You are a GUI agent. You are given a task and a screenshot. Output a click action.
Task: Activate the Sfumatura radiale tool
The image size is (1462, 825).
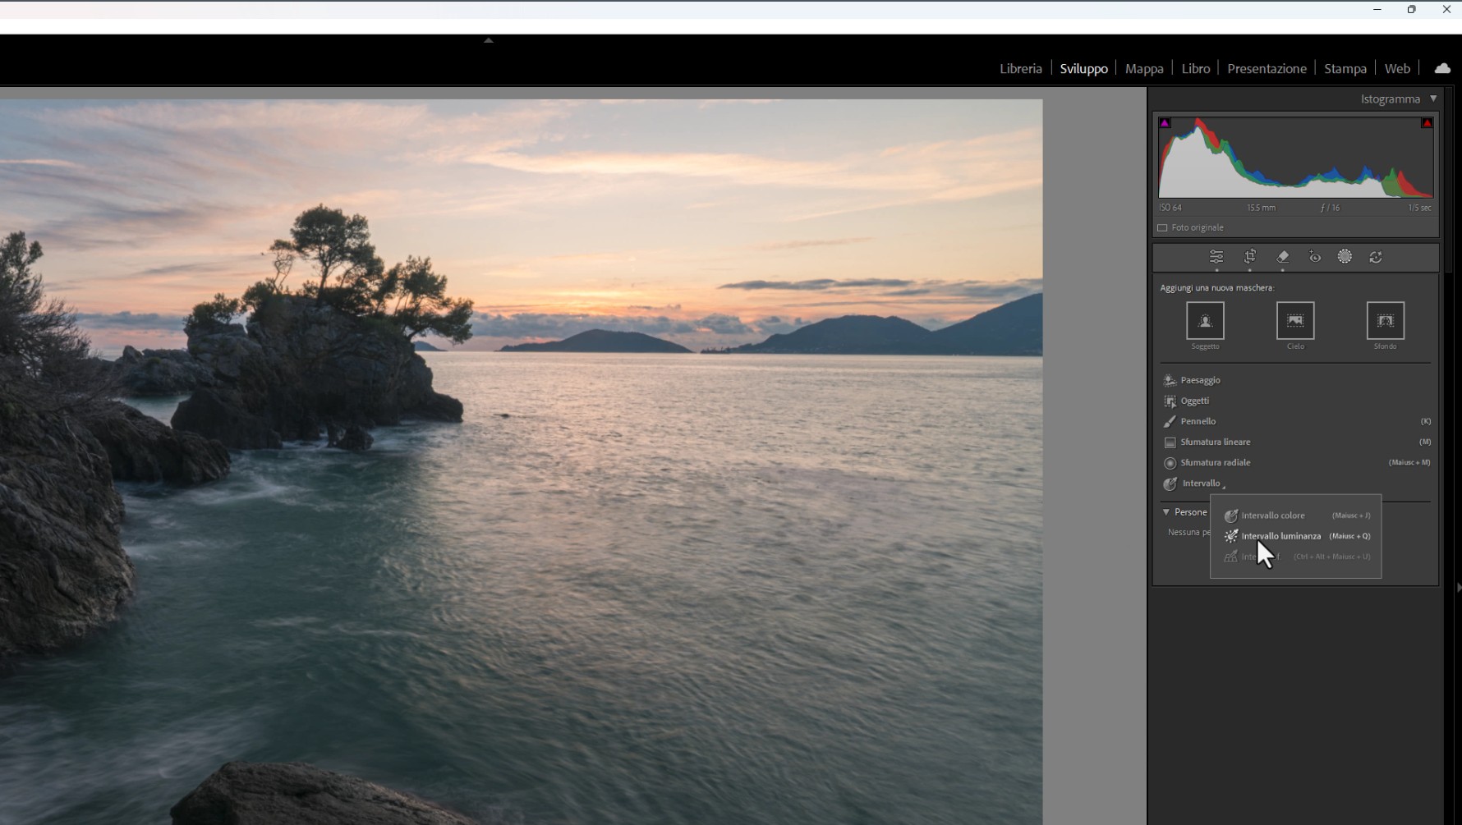pyautogui.click(x=1214, y=462)
